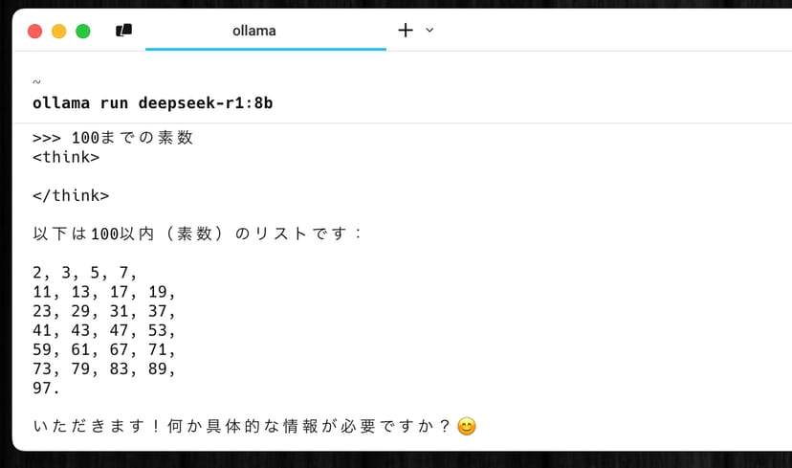Click the smiling emoji at the end of the output
Screen dimensions: 792x468
(467, 426)
